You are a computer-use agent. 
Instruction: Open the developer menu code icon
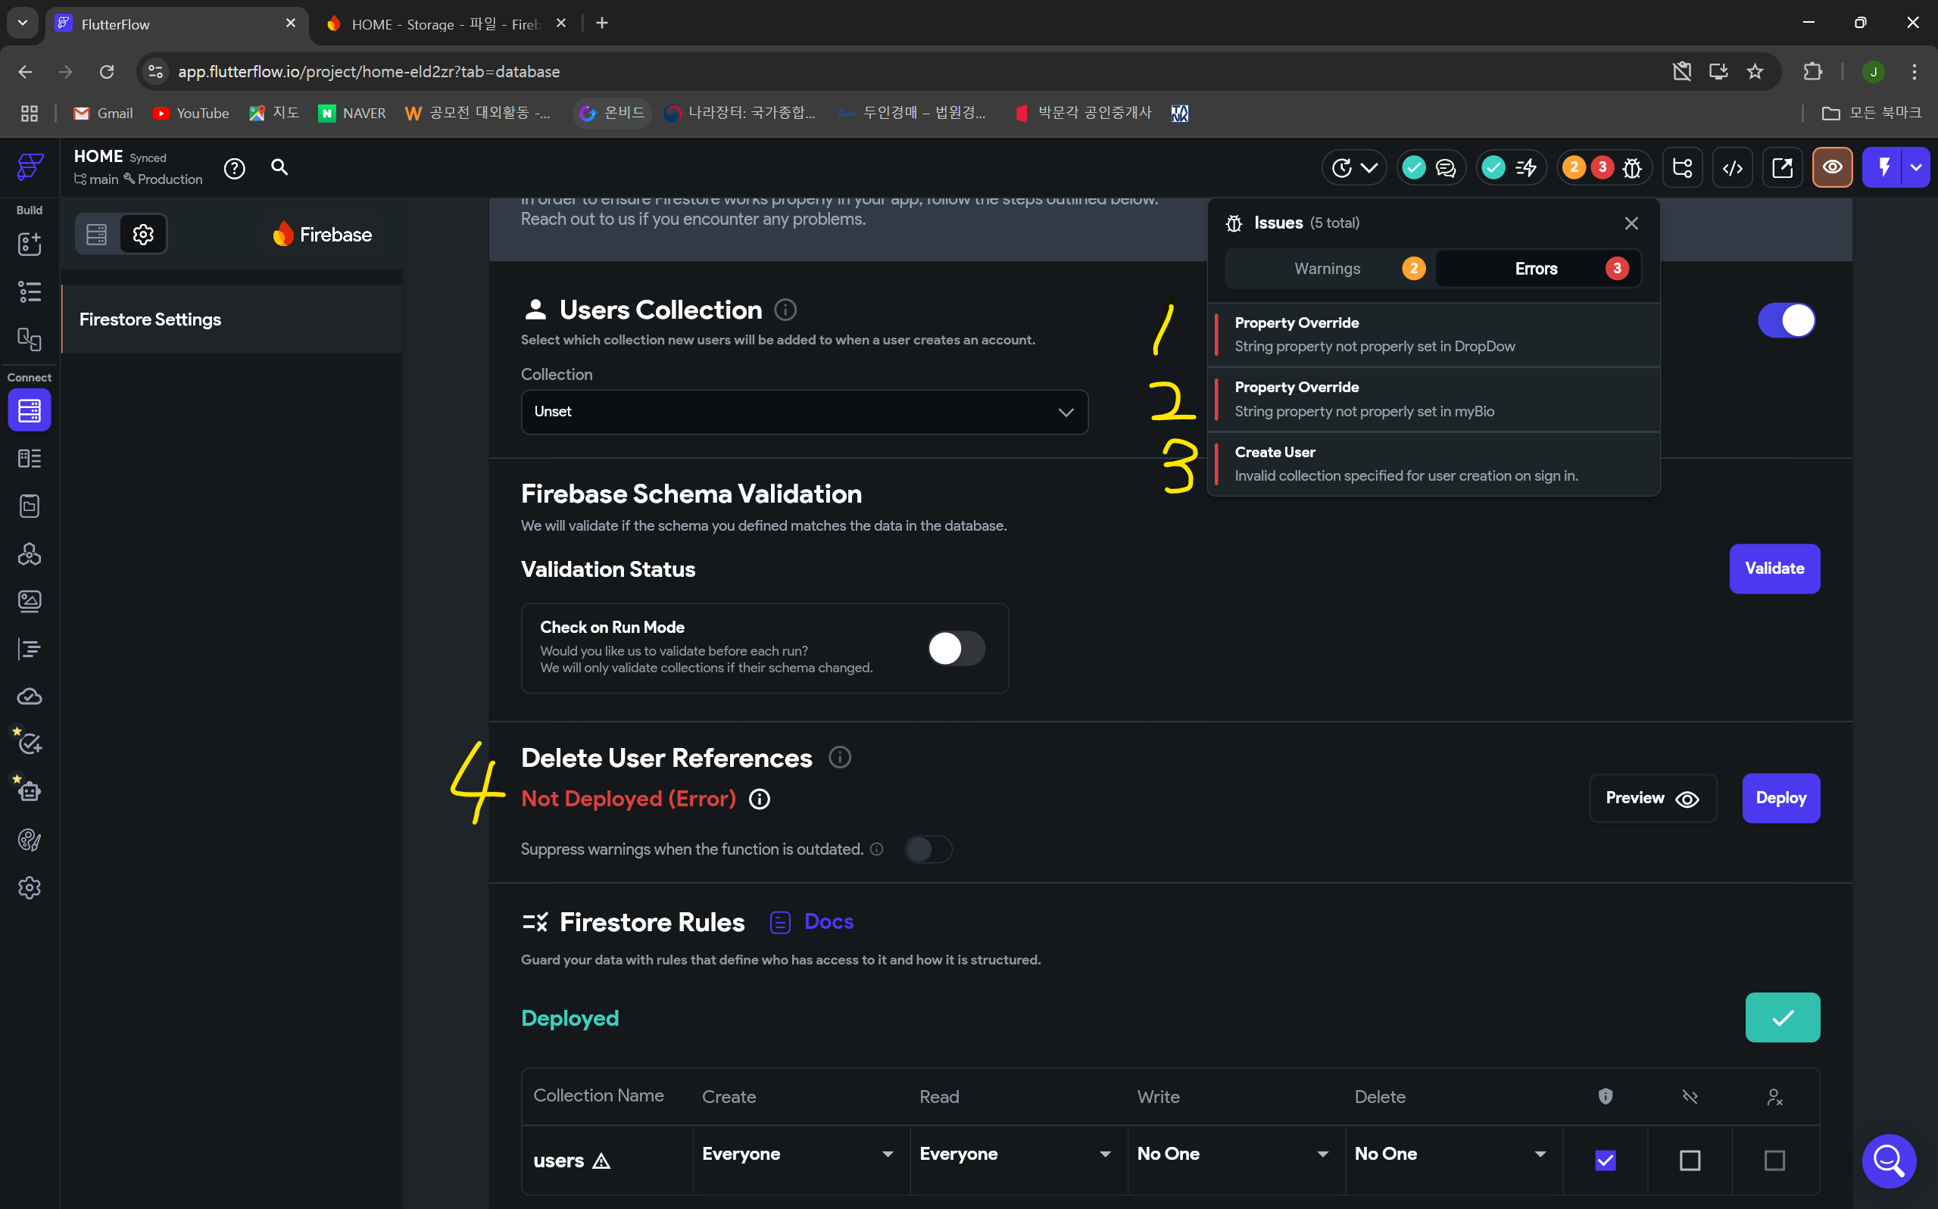(1733, 168)
